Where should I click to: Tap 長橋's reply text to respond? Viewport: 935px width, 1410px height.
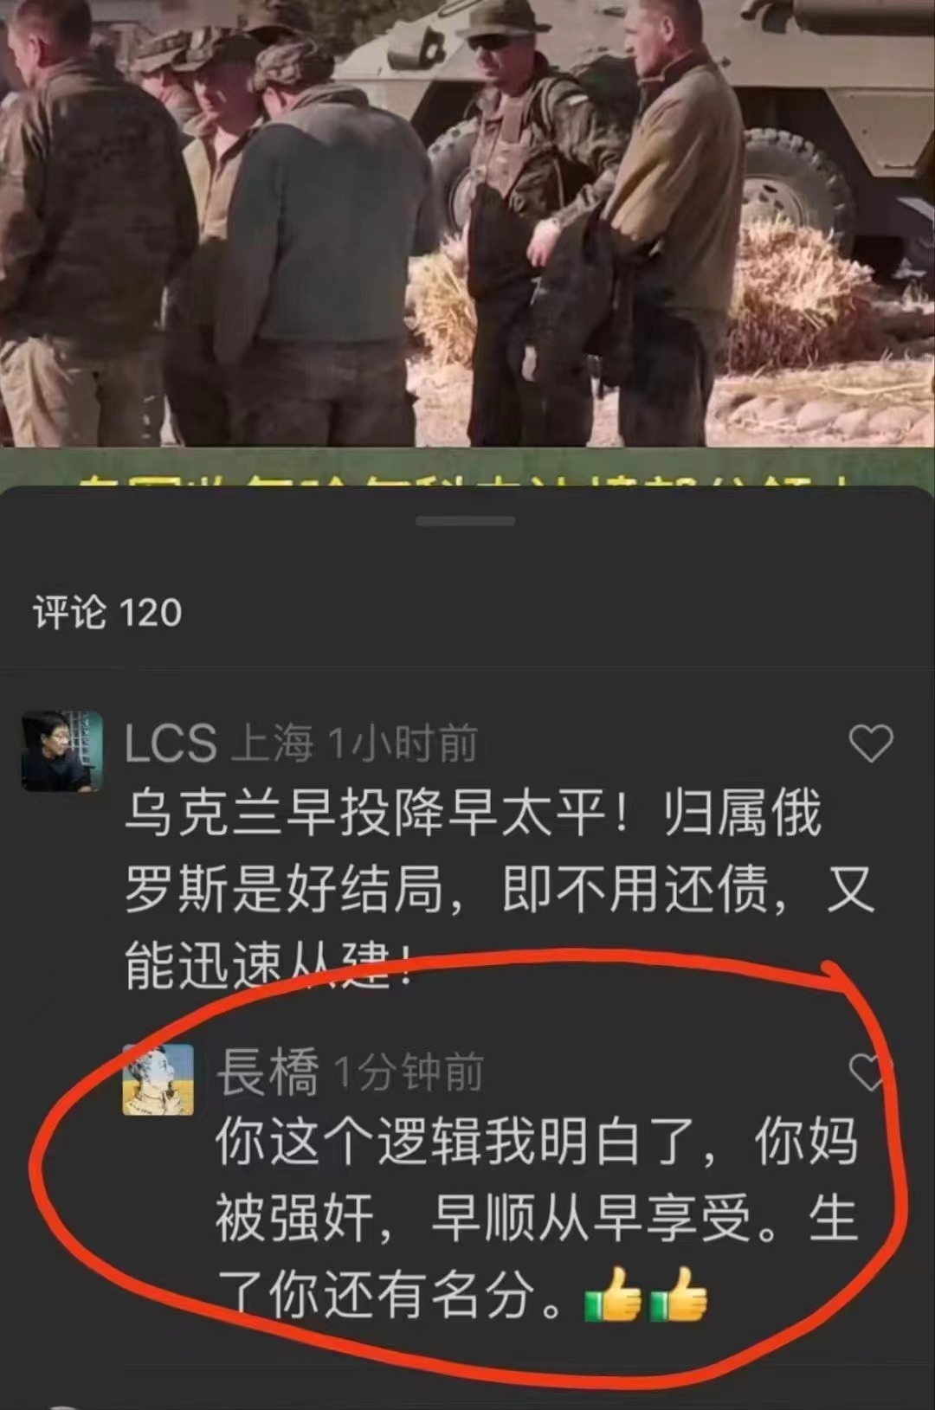(x=537, y=1219)
